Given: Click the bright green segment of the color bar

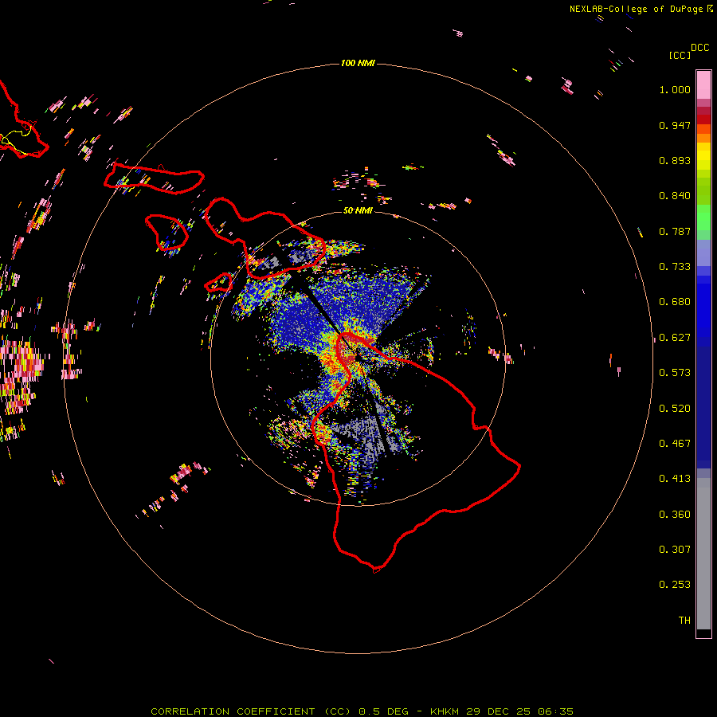Looking at the screenshot, I should tap(703, 217).
